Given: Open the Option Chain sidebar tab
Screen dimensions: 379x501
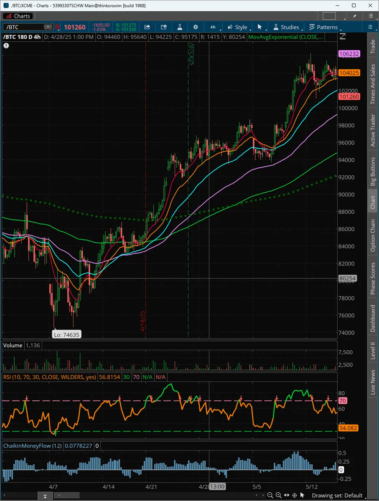Looking at the screenshot, I should click(373, 235).
